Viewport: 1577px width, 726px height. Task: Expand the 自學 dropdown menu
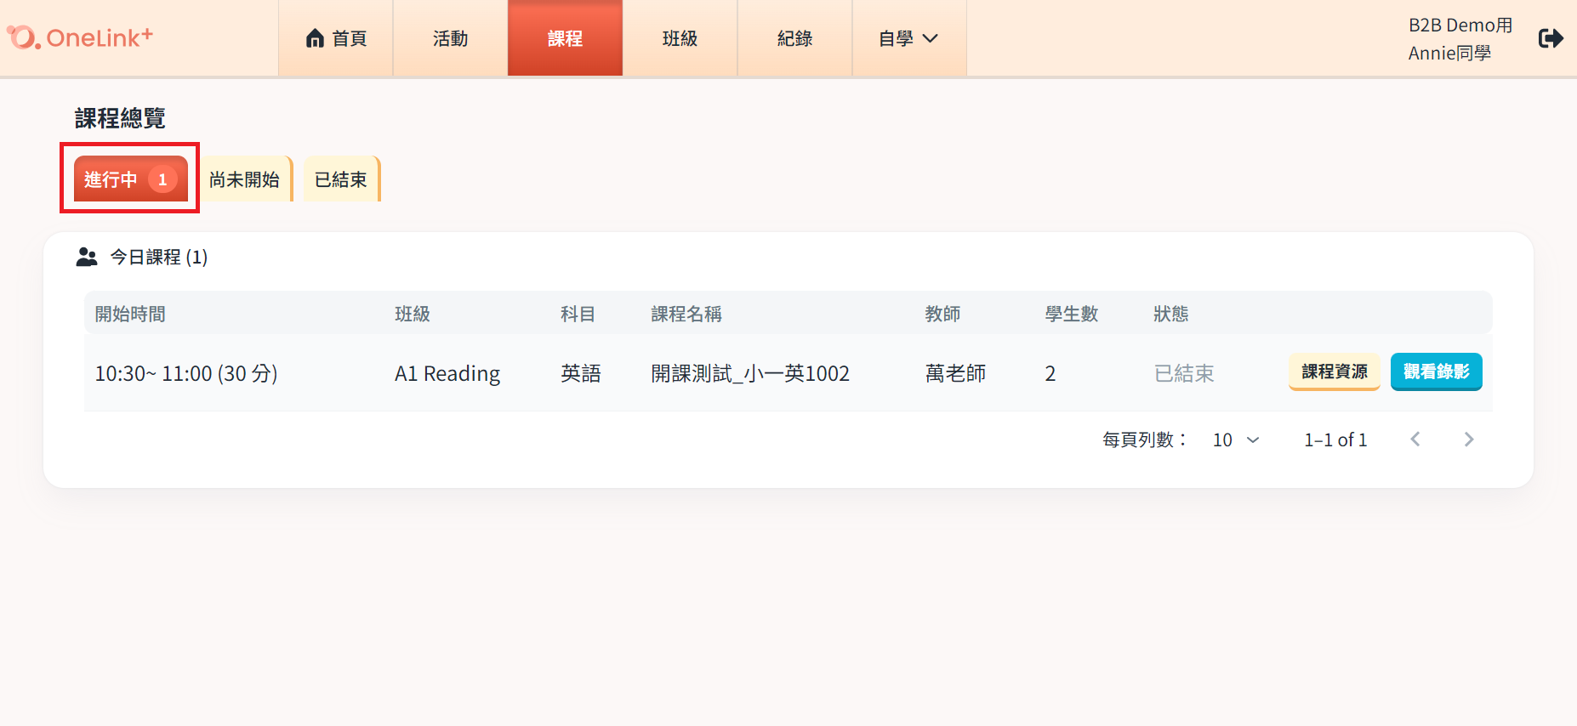tap(909, 38)
